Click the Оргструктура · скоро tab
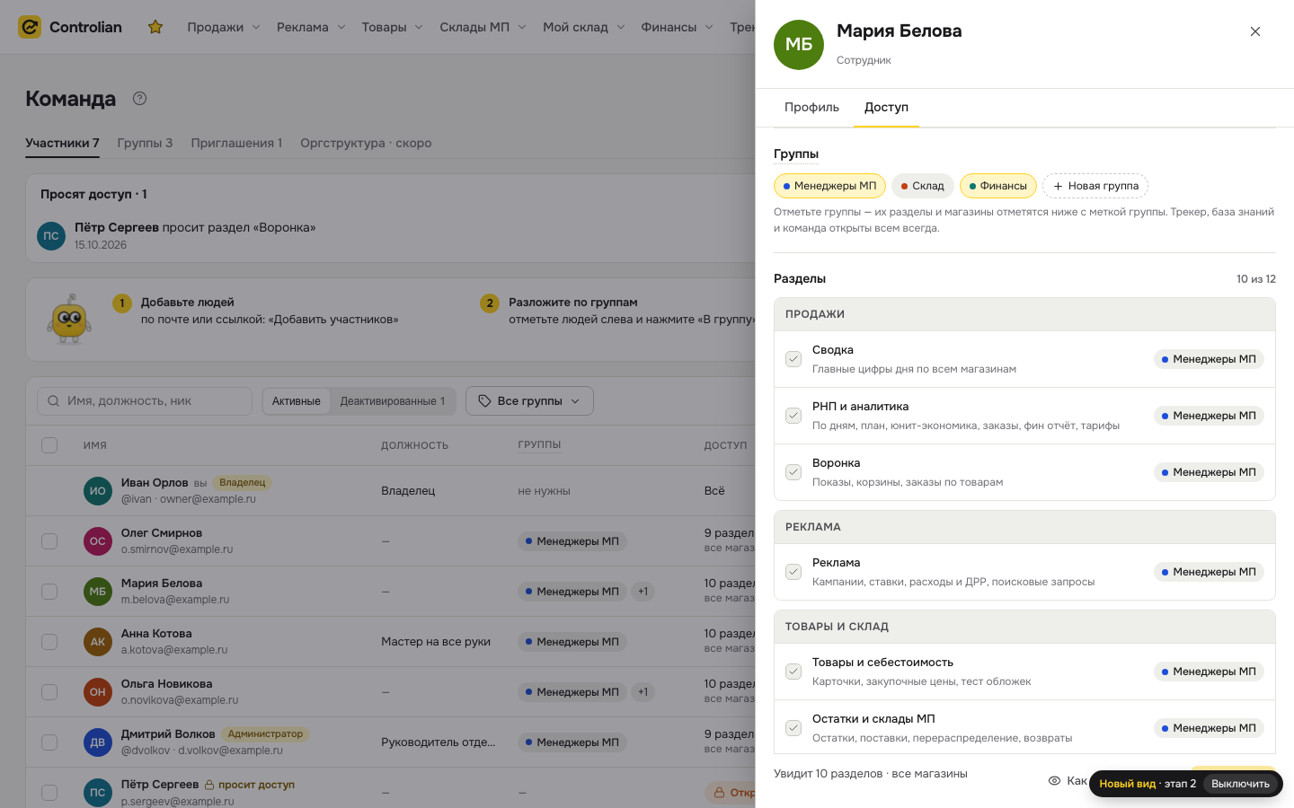This screenshot has height=808, width=1294. (x=366, y=144)
